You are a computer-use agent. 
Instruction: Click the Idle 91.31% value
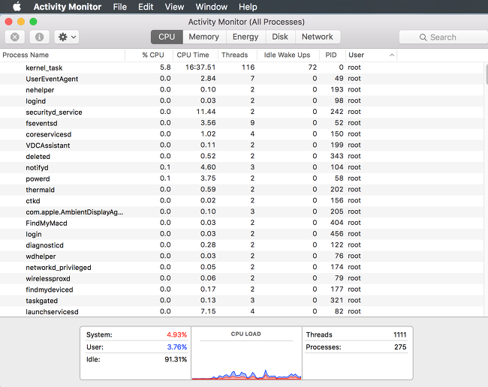pyautogui.click(x=176, y=359)
